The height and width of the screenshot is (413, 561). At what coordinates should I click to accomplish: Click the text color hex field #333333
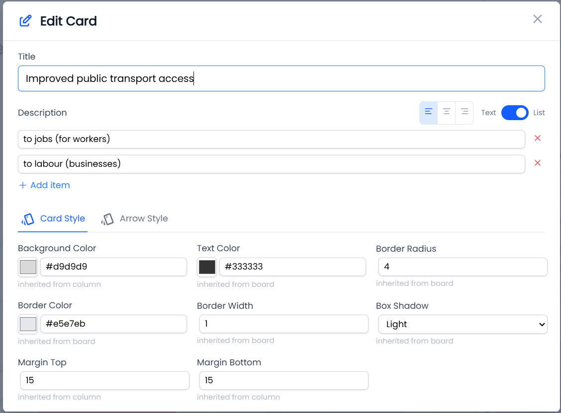click(x=292, y=267)
